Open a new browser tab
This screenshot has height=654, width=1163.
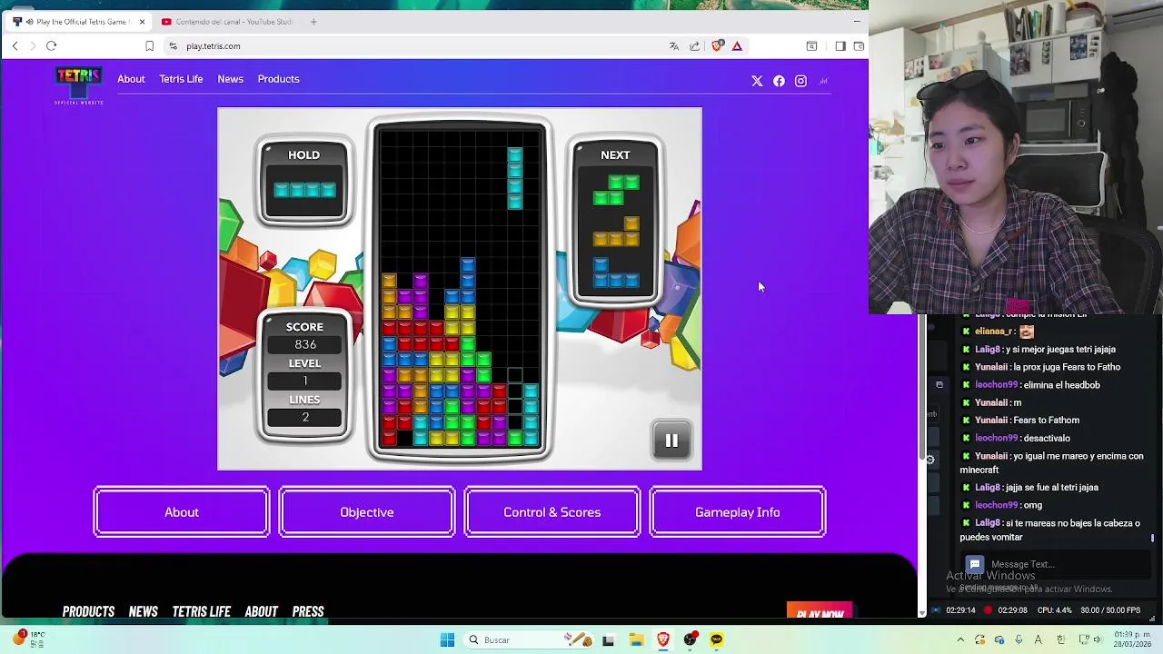[x=313, y=21]
